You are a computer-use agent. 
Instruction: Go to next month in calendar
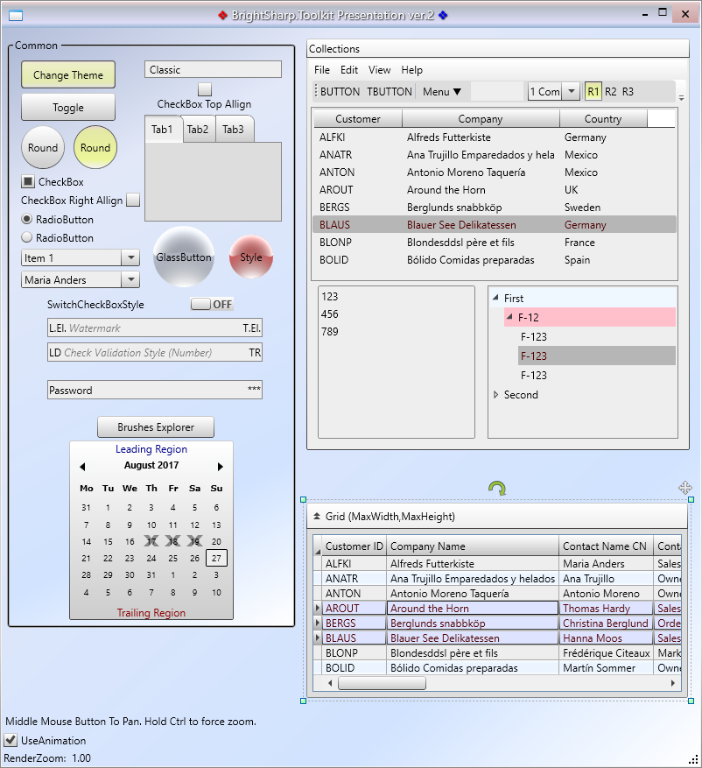coord(221,467)
